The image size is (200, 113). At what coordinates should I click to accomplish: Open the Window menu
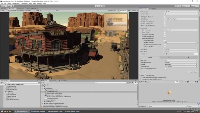[39, 3]
